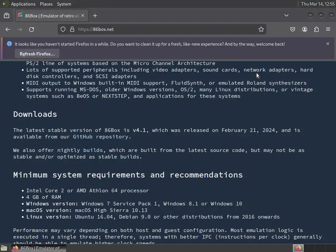Click the Refresh Firefox button
This screenshot has width=336, height=252.
37,54
